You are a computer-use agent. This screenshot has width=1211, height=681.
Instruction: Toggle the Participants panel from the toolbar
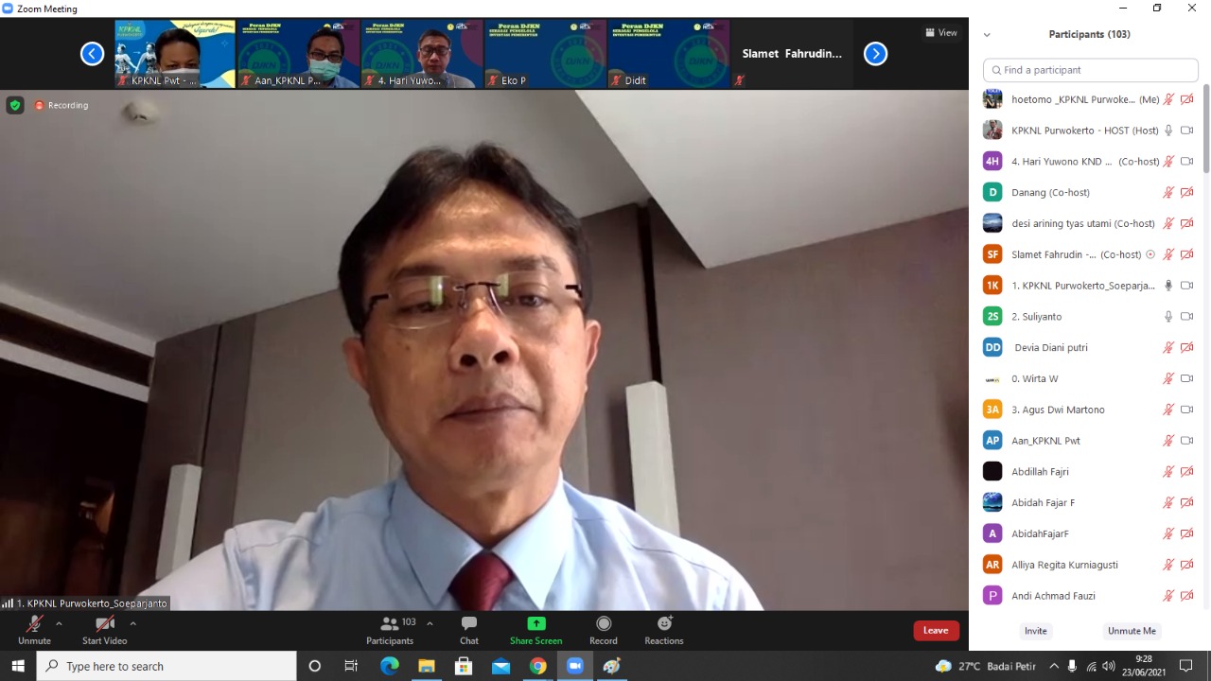(x=391, y=630)
